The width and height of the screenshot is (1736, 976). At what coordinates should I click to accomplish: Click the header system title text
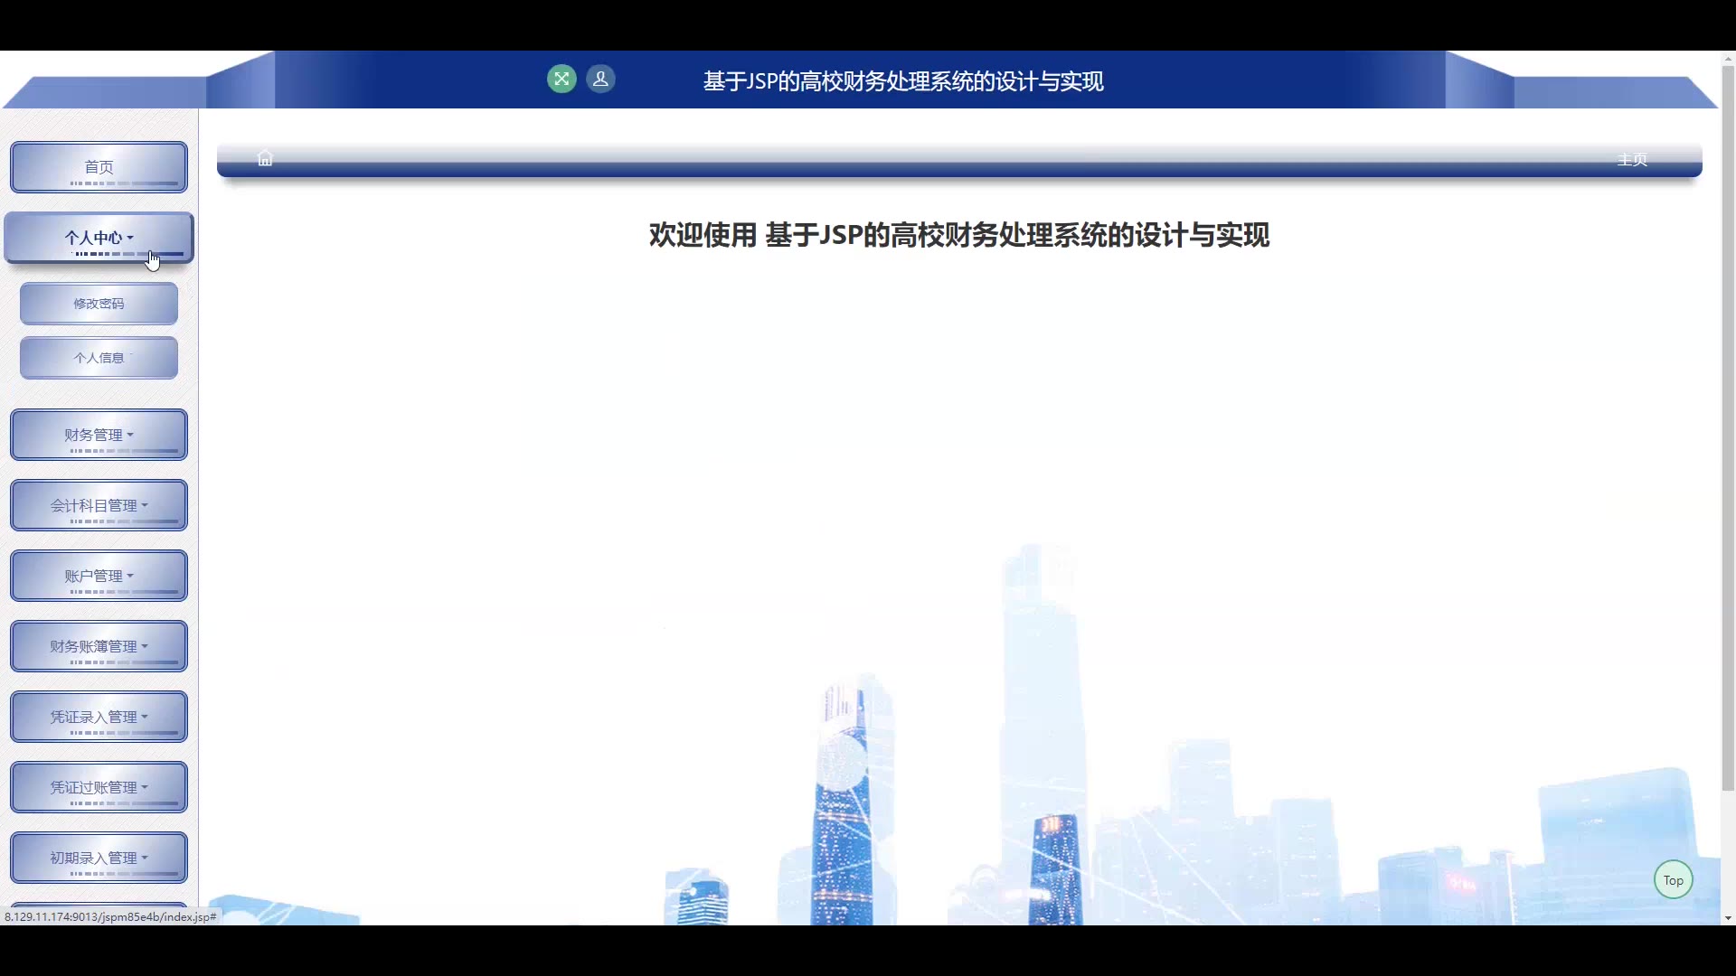pos(903,81)
